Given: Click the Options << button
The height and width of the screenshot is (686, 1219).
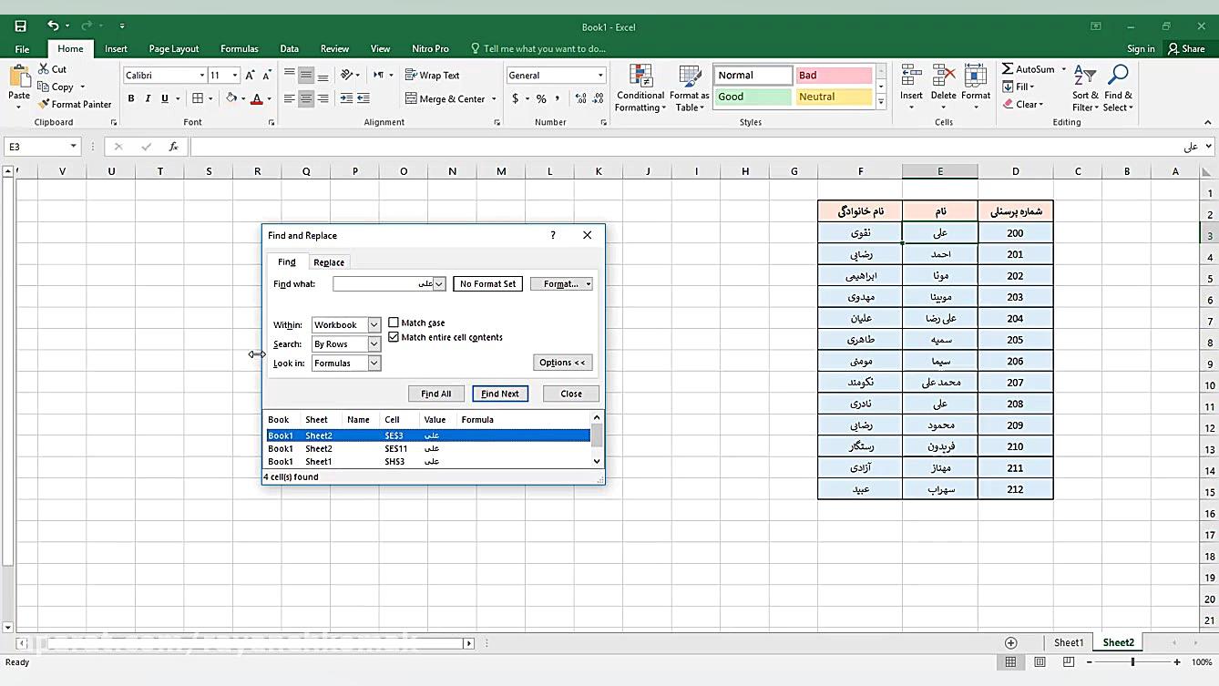Looking at the screenshot, I should tap(562, 363).
